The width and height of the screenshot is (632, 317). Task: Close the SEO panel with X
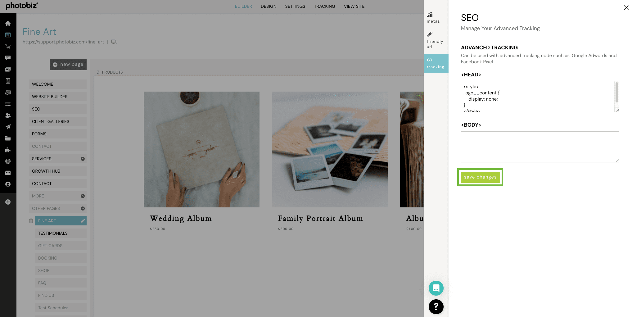626,8
